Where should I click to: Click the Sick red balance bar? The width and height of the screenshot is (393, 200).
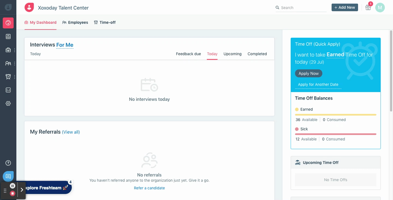(x=336, y=134)
